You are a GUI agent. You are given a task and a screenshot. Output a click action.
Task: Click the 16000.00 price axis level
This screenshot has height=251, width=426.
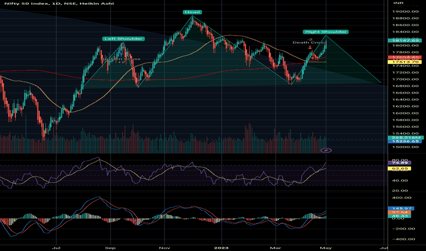tap(405, 113)
